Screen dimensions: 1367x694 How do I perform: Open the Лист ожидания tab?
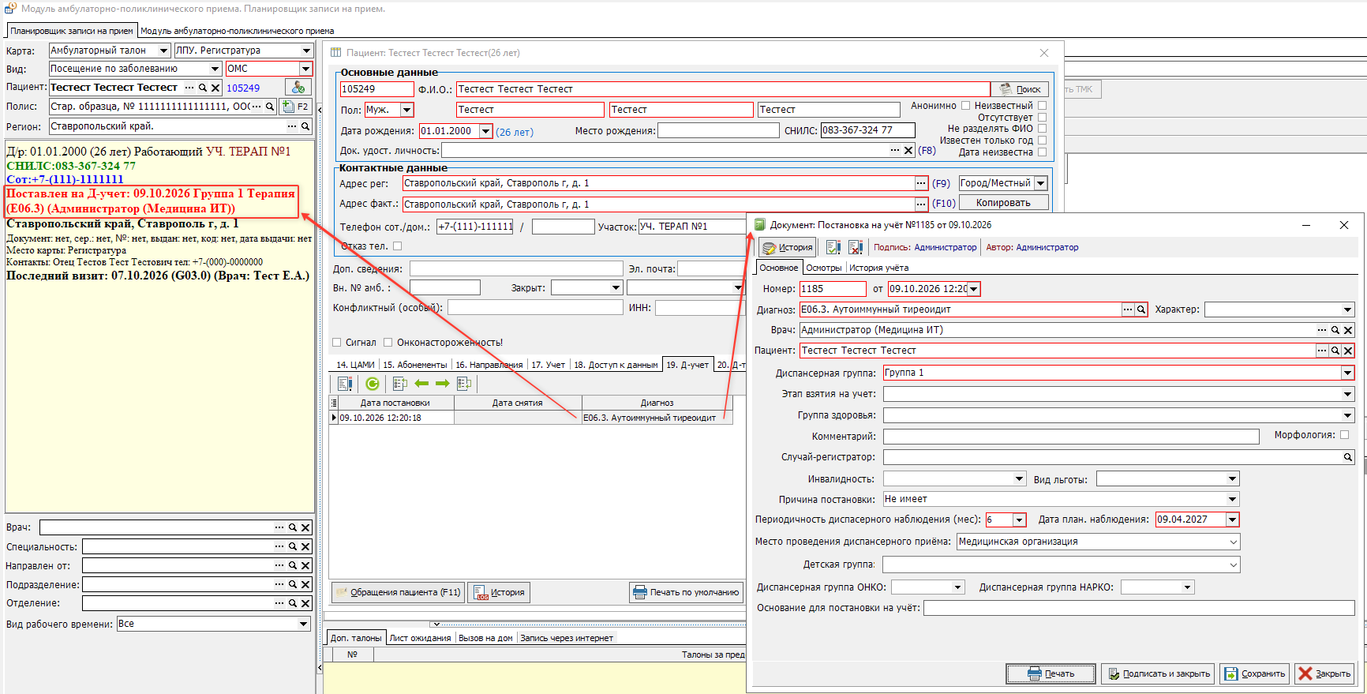coord(421,638)
